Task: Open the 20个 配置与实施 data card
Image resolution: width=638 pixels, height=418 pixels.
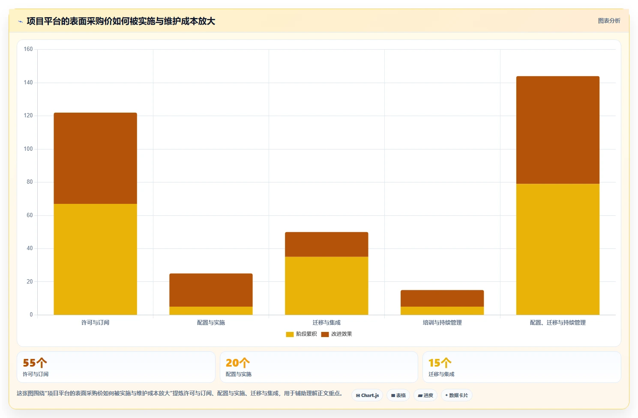Action: pos(319,367)
